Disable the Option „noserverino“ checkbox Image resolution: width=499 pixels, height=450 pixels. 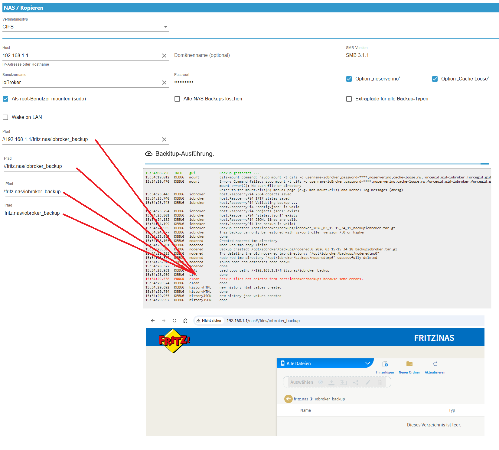coord(349,79)
